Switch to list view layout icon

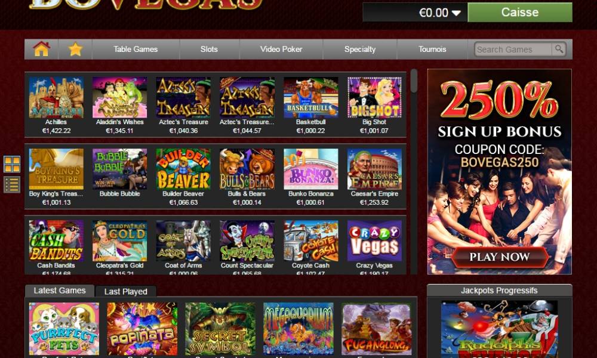pyautogui.click(x=12, y=184)
